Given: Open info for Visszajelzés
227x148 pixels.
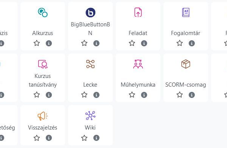Looking at the screenshot, I should tap(49, 138).
